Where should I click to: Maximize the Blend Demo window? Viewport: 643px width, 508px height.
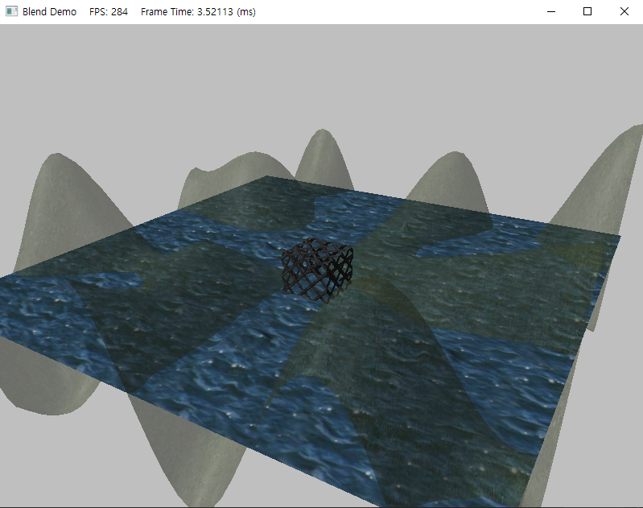point(587,11)
